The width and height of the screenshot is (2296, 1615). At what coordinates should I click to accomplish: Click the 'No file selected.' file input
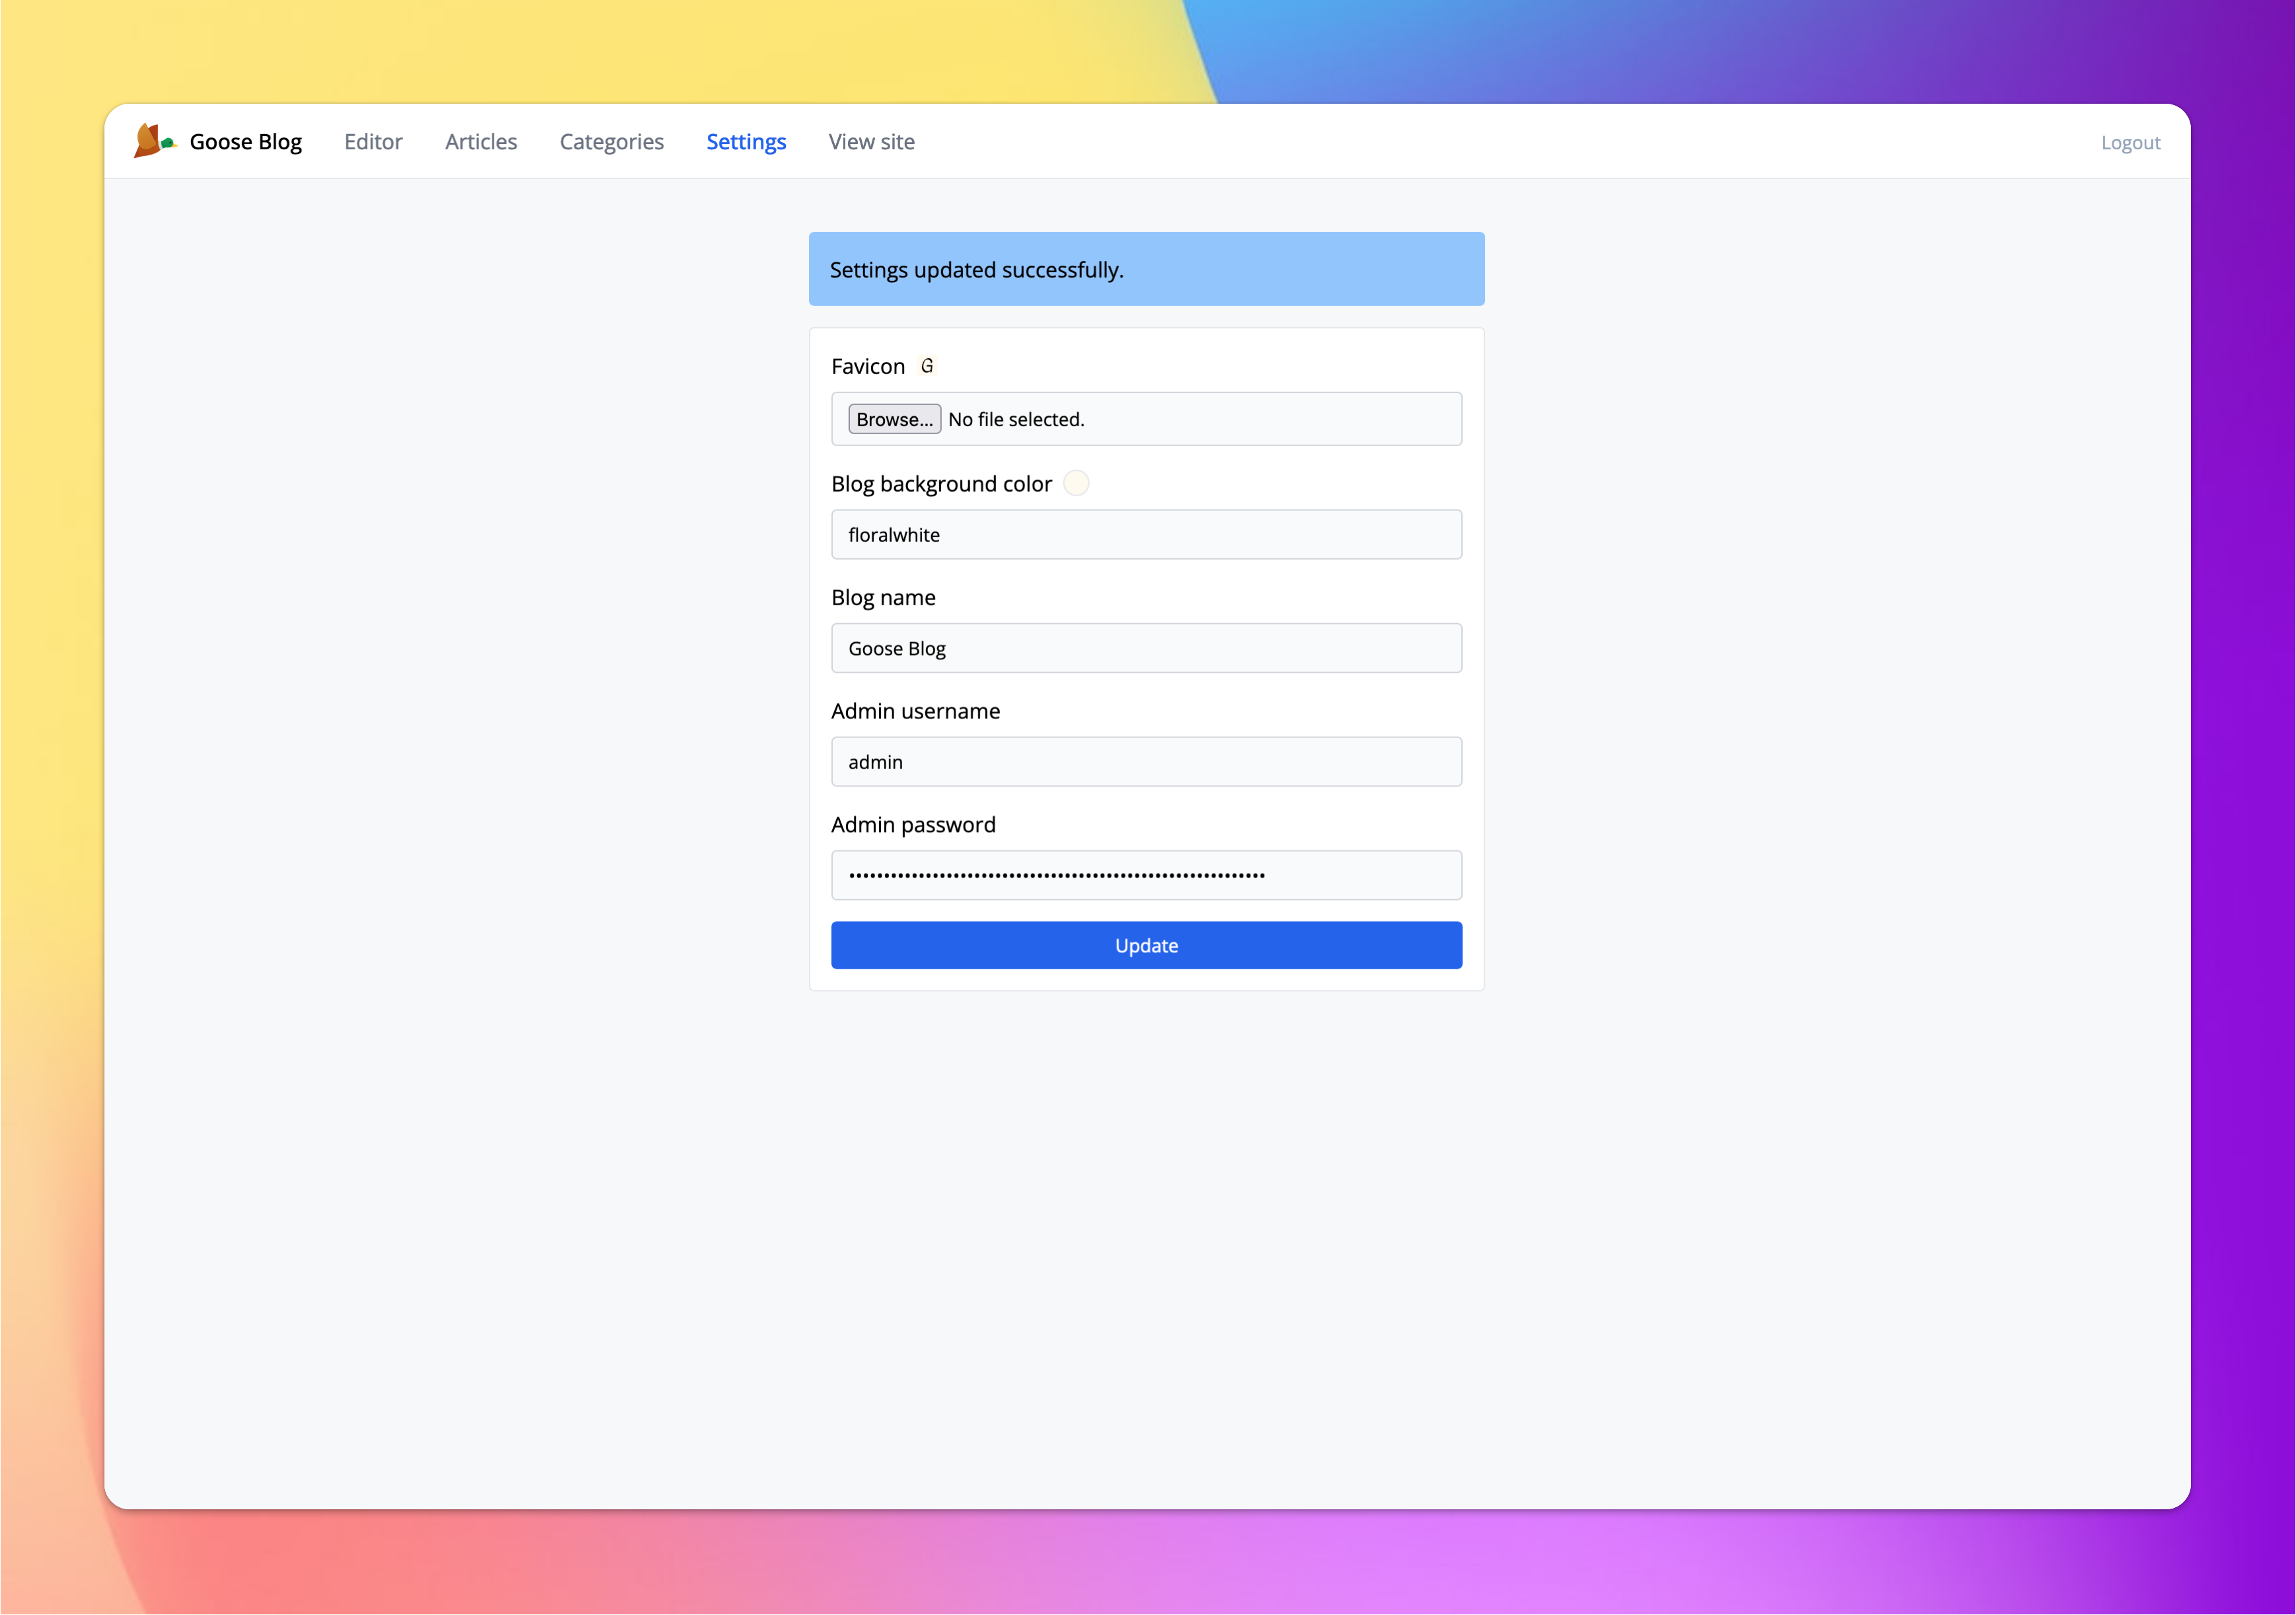[1146, 419]
